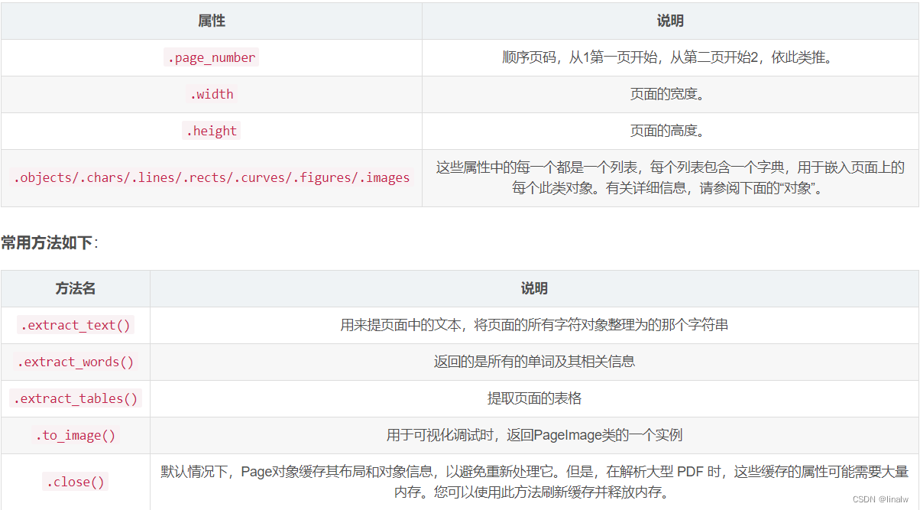The image size is (920, 510).
Task: Click the 说明 header of first table
Action: point(670,21)
